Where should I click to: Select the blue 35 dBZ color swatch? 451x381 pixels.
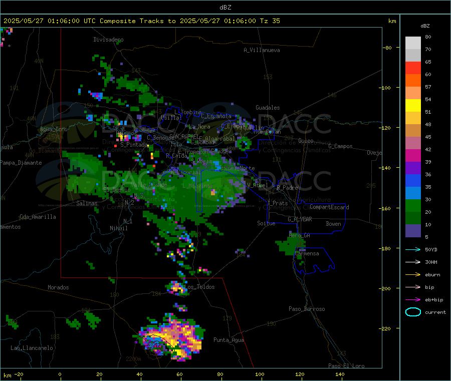coord(413,180)
